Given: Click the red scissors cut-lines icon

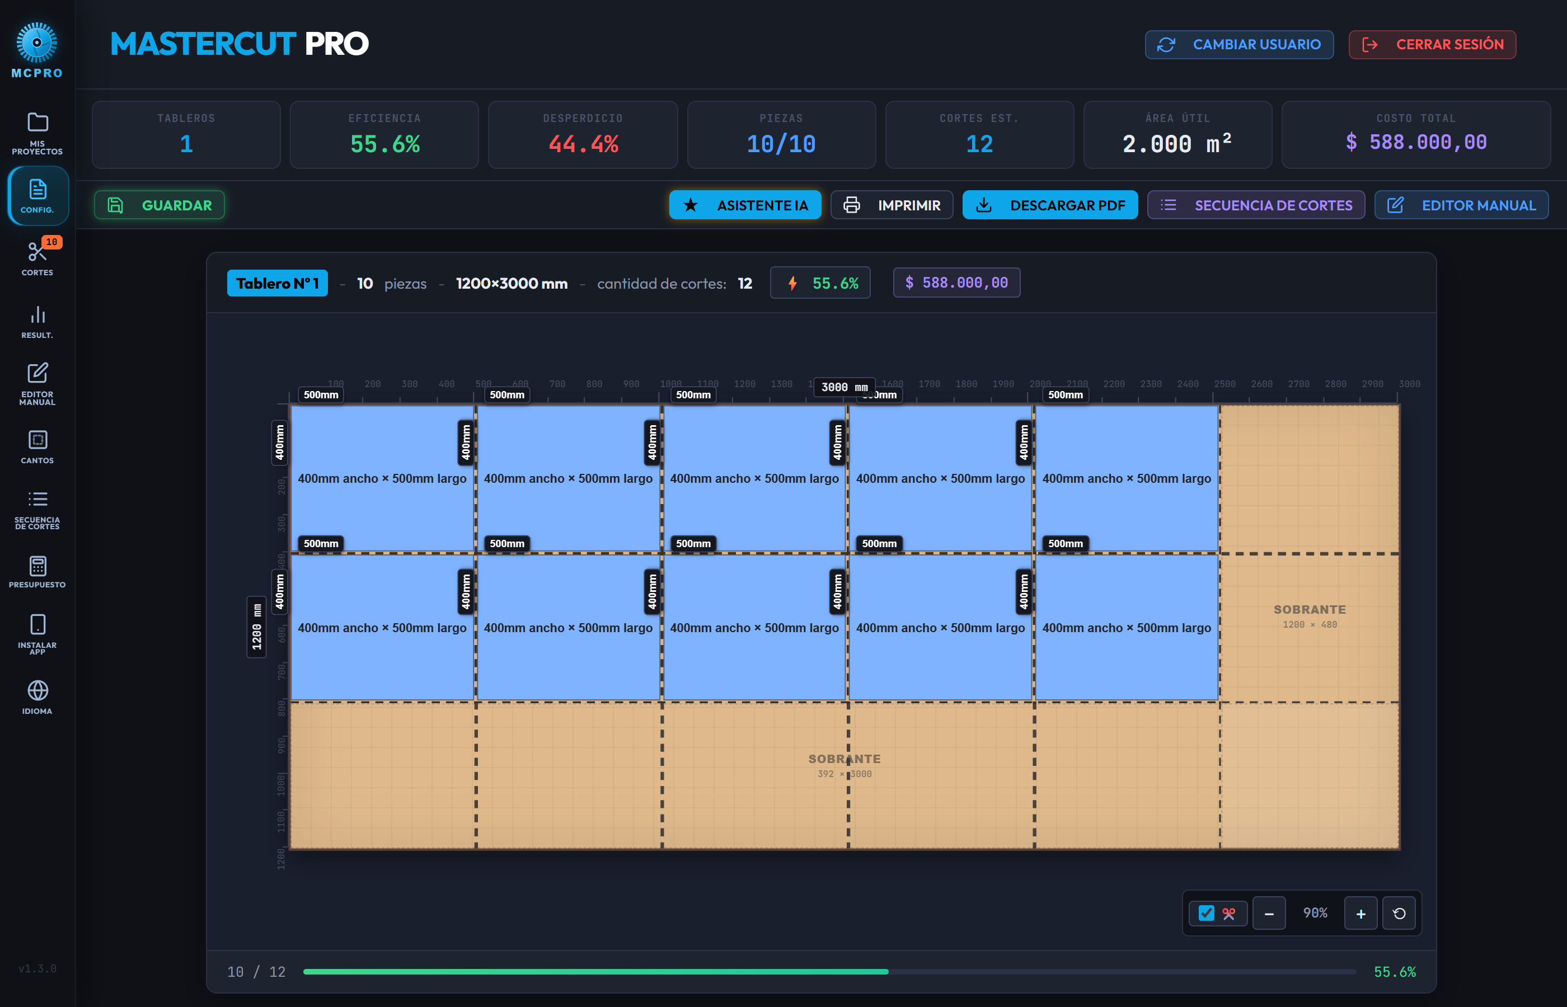Looking at the screenshot, I should 1229,914.
